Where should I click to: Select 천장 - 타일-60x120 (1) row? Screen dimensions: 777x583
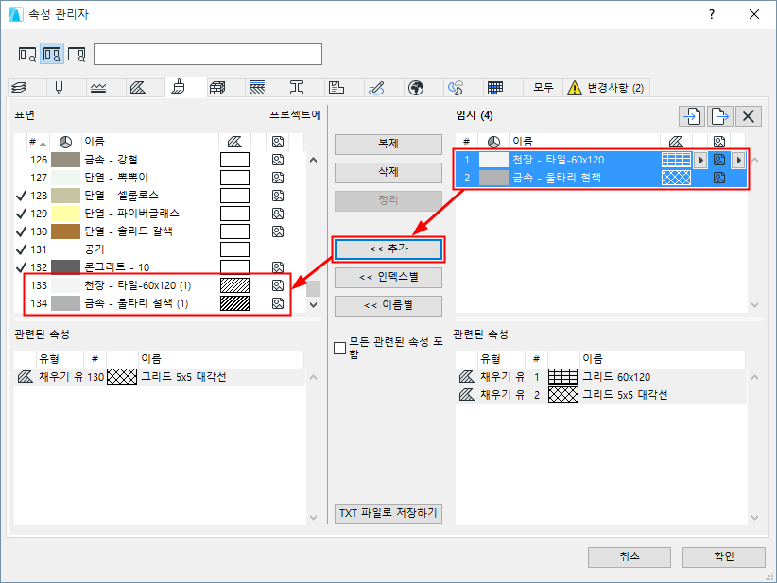coord(160,285)
